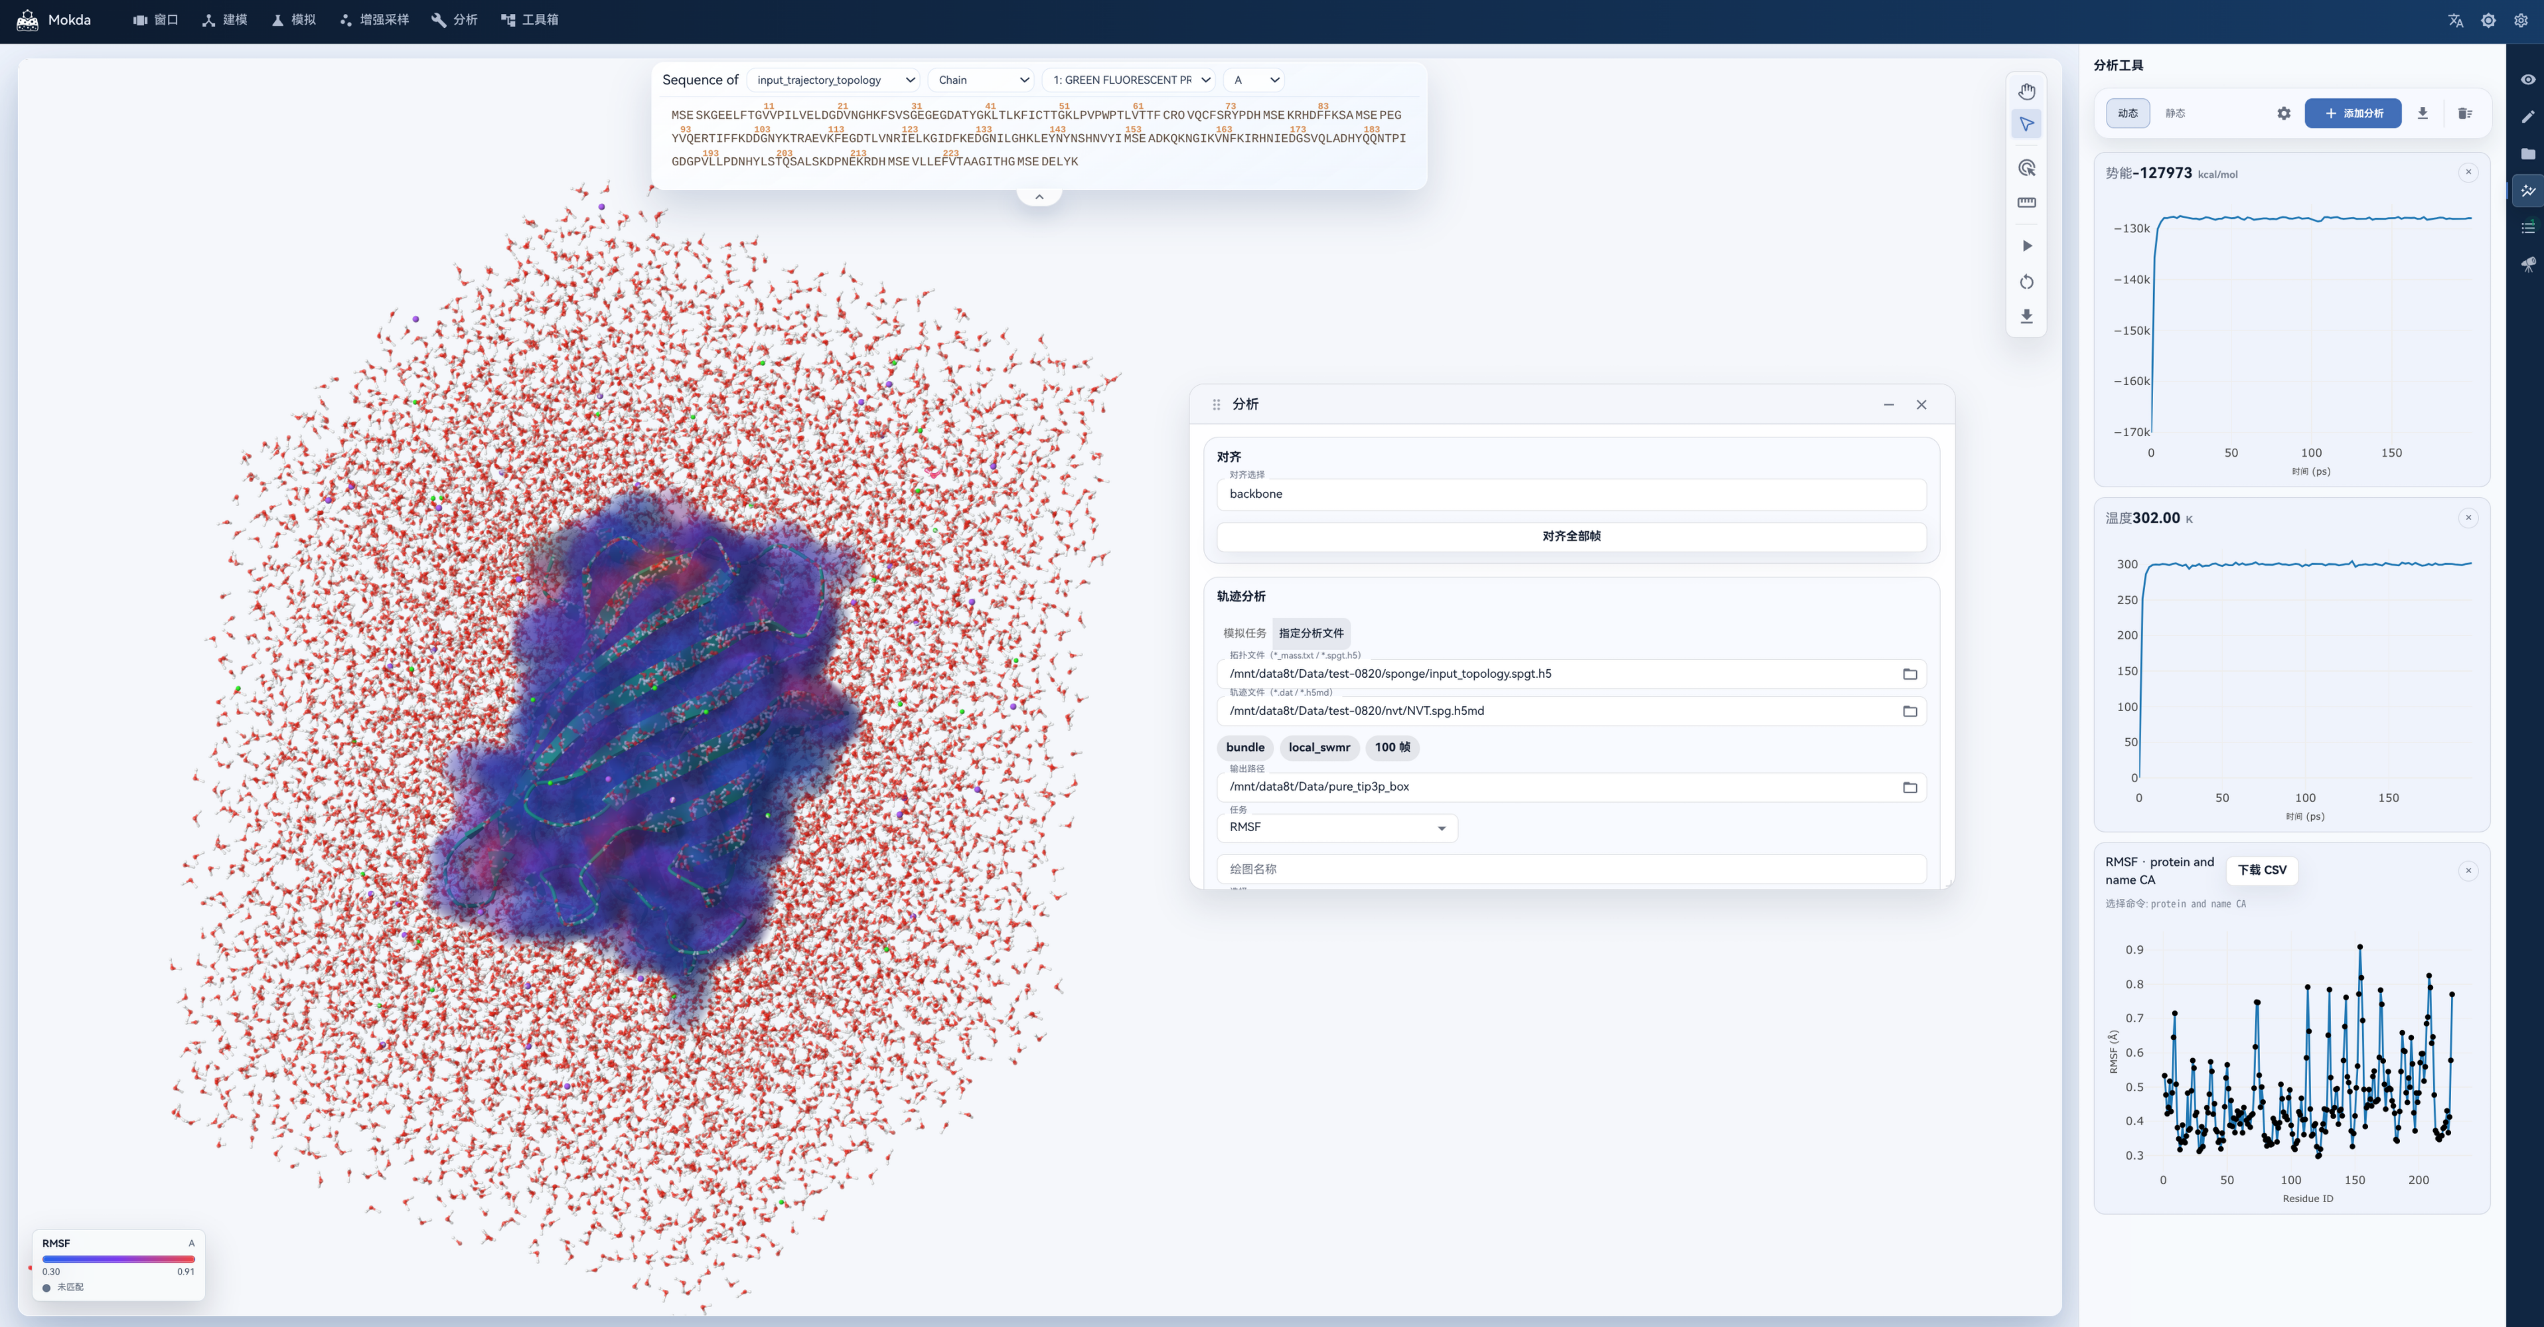Screen dimensions: 2544x1327
Task: Open the 增强采样 menu
Action: pyautogui.click(x=374, y=20)
